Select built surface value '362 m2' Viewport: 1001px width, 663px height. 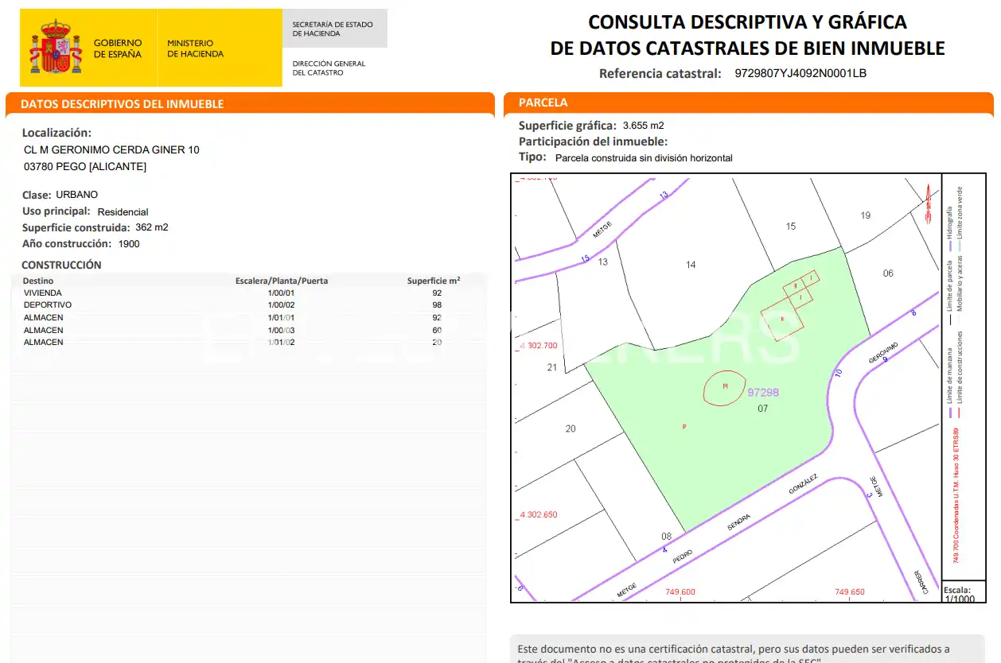coord(152,227)
